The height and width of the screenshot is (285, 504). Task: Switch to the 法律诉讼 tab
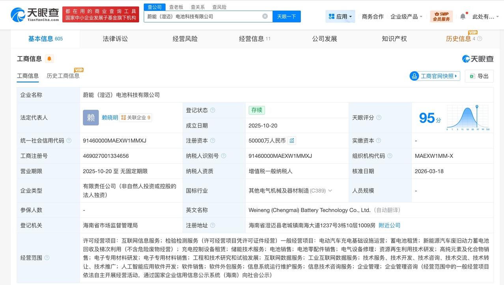[x=115, y=38]
